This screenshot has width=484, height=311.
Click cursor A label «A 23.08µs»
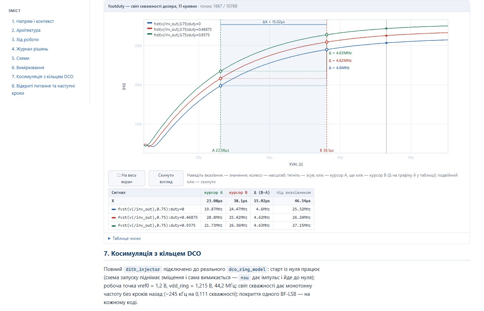221,150
